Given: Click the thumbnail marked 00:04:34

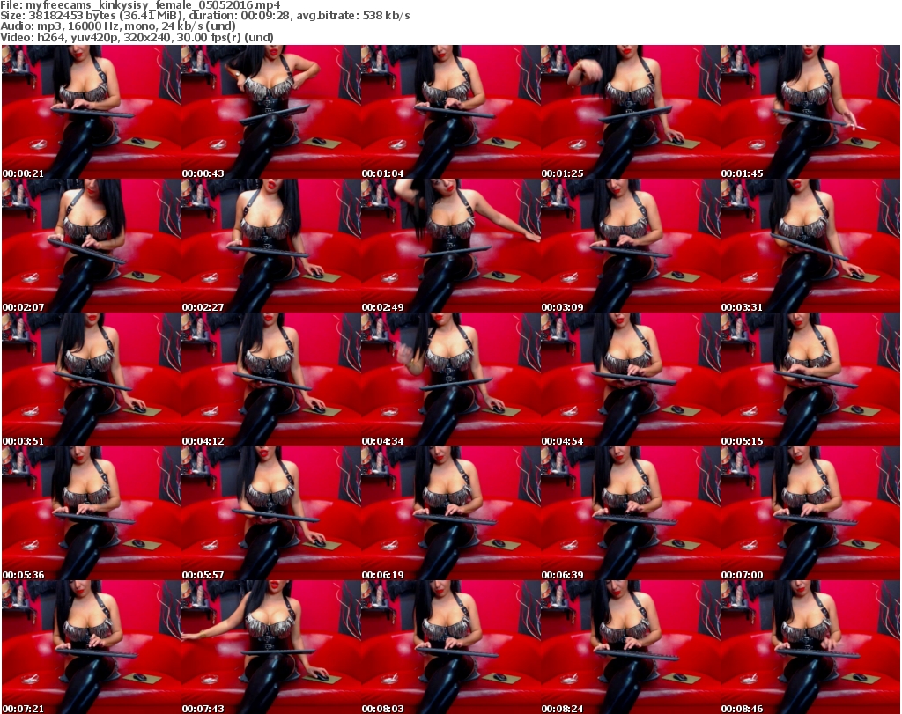Looking at the screenshot, I should coord(450,380).
